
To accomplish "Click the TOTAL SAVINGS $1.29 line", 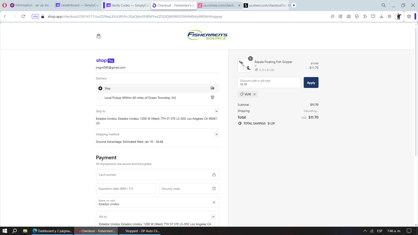I will (x=256, y=123).
